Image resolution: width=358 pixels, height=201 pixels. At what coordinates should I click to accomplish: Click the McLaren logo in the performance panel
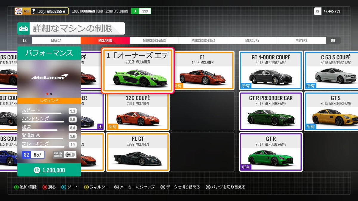pyautogui.click(x=49, y=77)
